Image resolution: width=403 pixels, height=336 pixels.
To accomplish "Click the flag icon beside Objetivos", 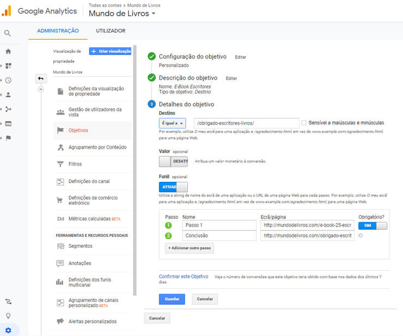I will point(60,130).
